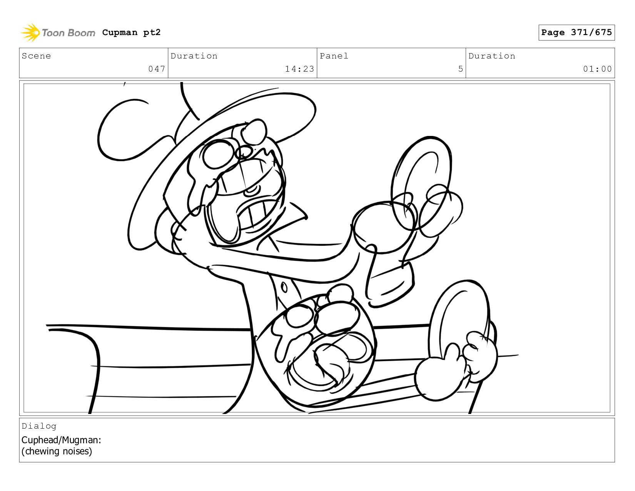Click the 'Page 371/675' page indicator

[x=577, y=32]
